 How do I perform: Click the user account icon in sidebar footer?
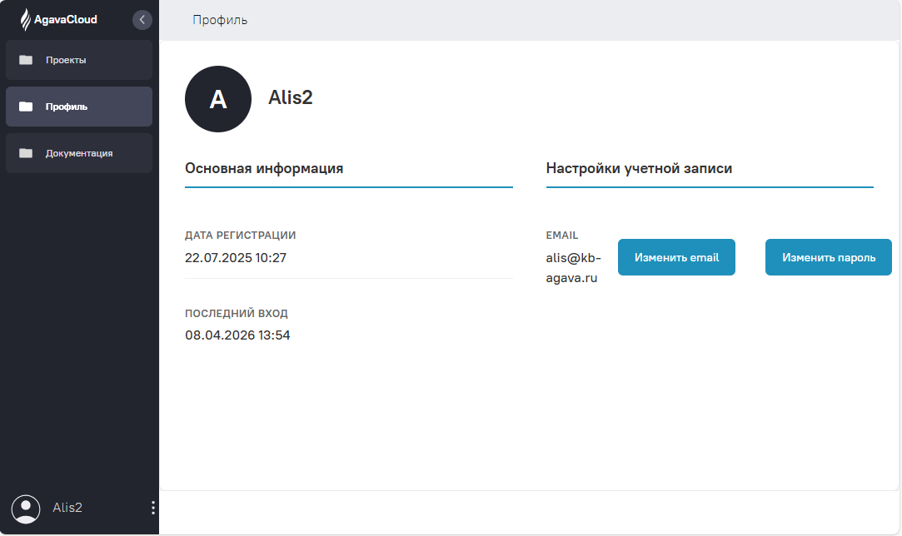pos(26,509)
